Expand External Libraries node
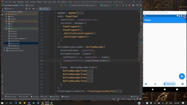The height and width of the screenshot is (105, 187). [x=4, y=48]
